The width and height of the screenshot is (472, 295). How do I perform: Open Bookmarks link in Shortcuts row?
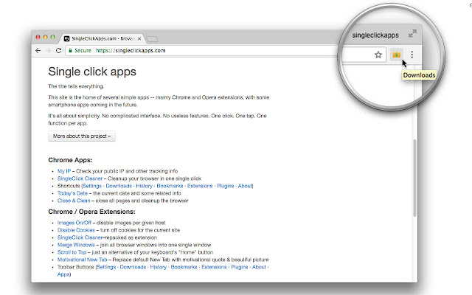[170, 186]
